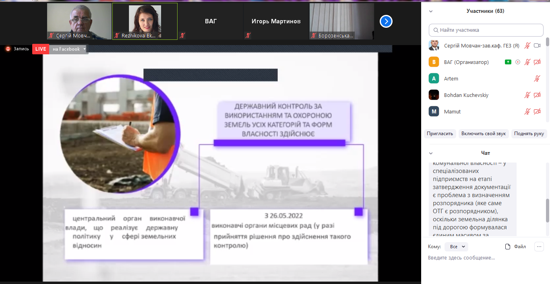Click the Поднять руку button
Image resolution: width=550 pixels, height=284 pixels.
click(529, 134)
